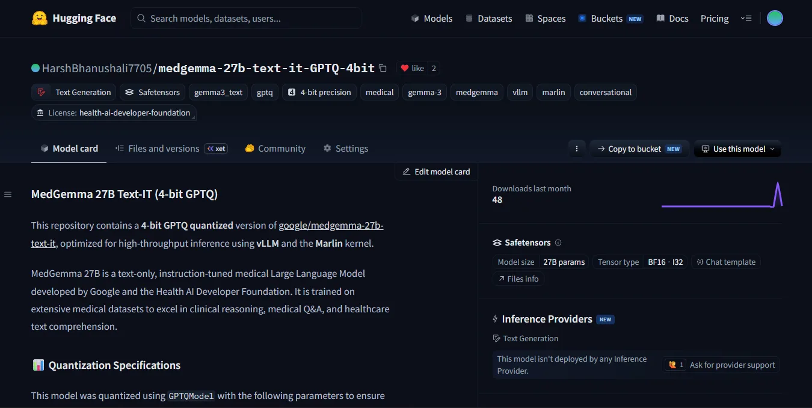This screenshot has width=812, height=408.
Task: Select the conversational tag
Action: tap(606, 92)
